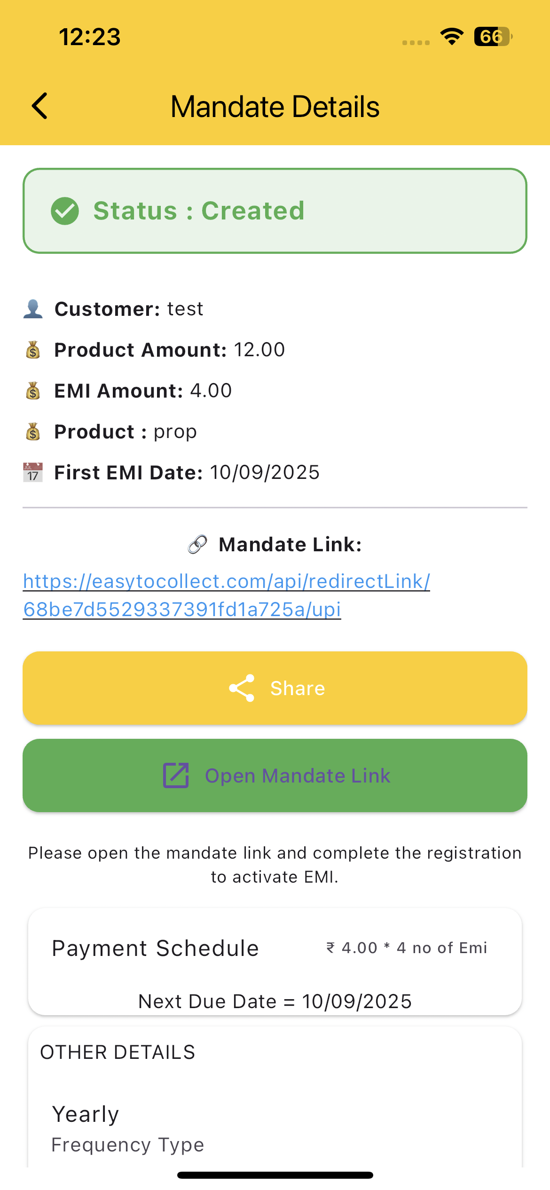Tap the green status checkmark icon
550x1190 pixels.
click(65, 211)
